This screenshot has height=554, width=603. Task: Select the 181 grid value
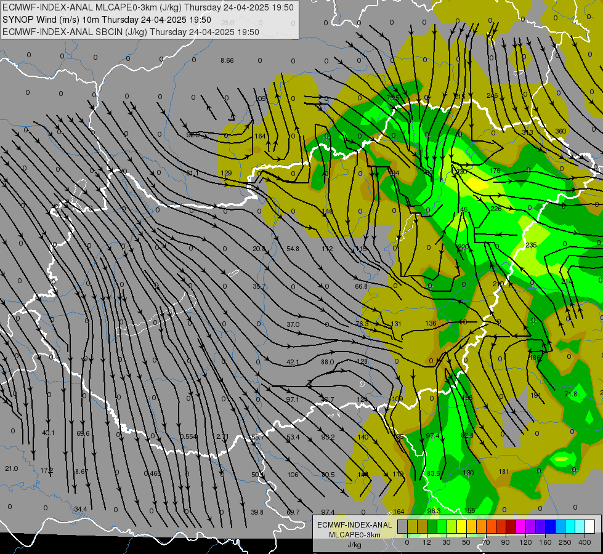[x=504, y=472]
